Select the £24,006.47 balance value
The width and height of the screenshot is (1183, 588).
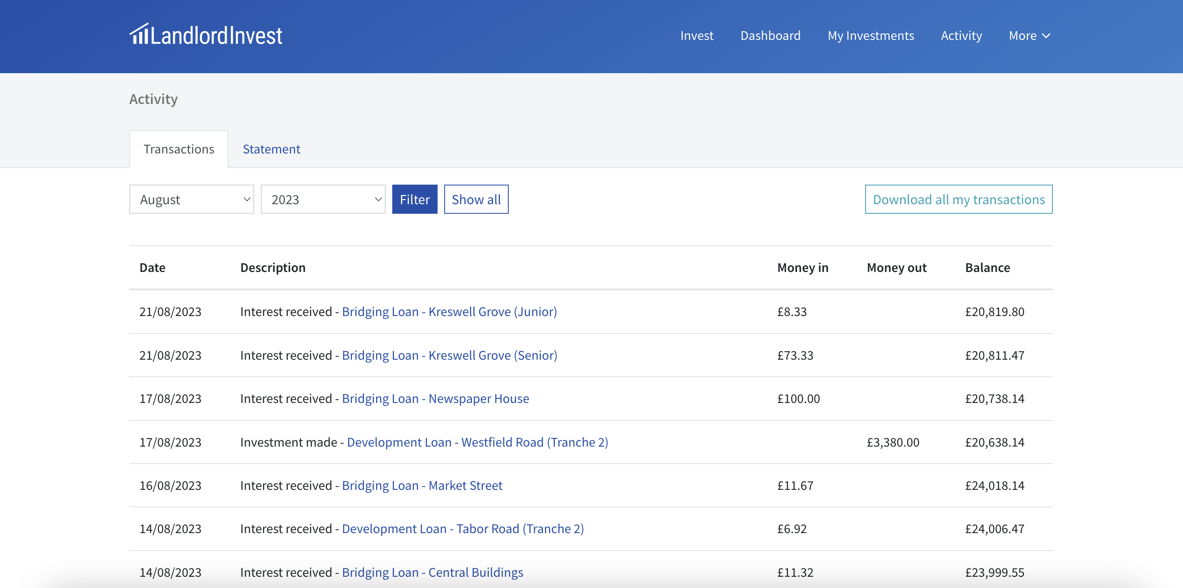[x=995, y=529]
